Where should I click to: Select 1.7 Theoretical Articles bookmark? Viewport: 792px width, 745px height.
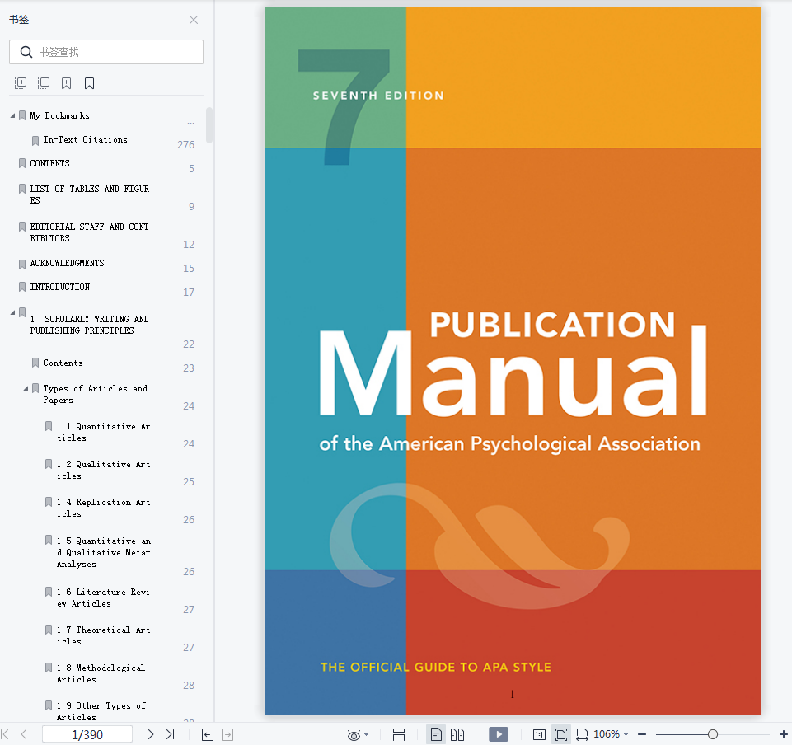coord(104,635)
